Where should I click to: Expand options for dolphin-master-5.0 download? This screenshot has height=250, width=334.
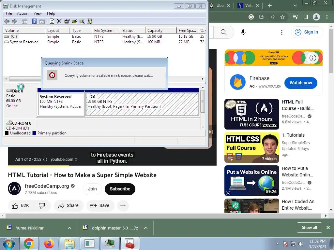(146, 228)
